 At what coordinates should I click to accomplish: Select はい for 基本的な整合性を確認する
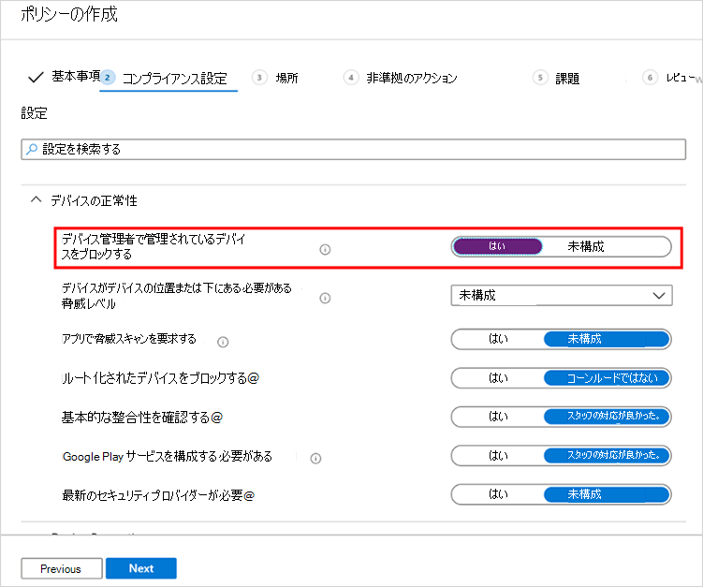click(498, 417)
